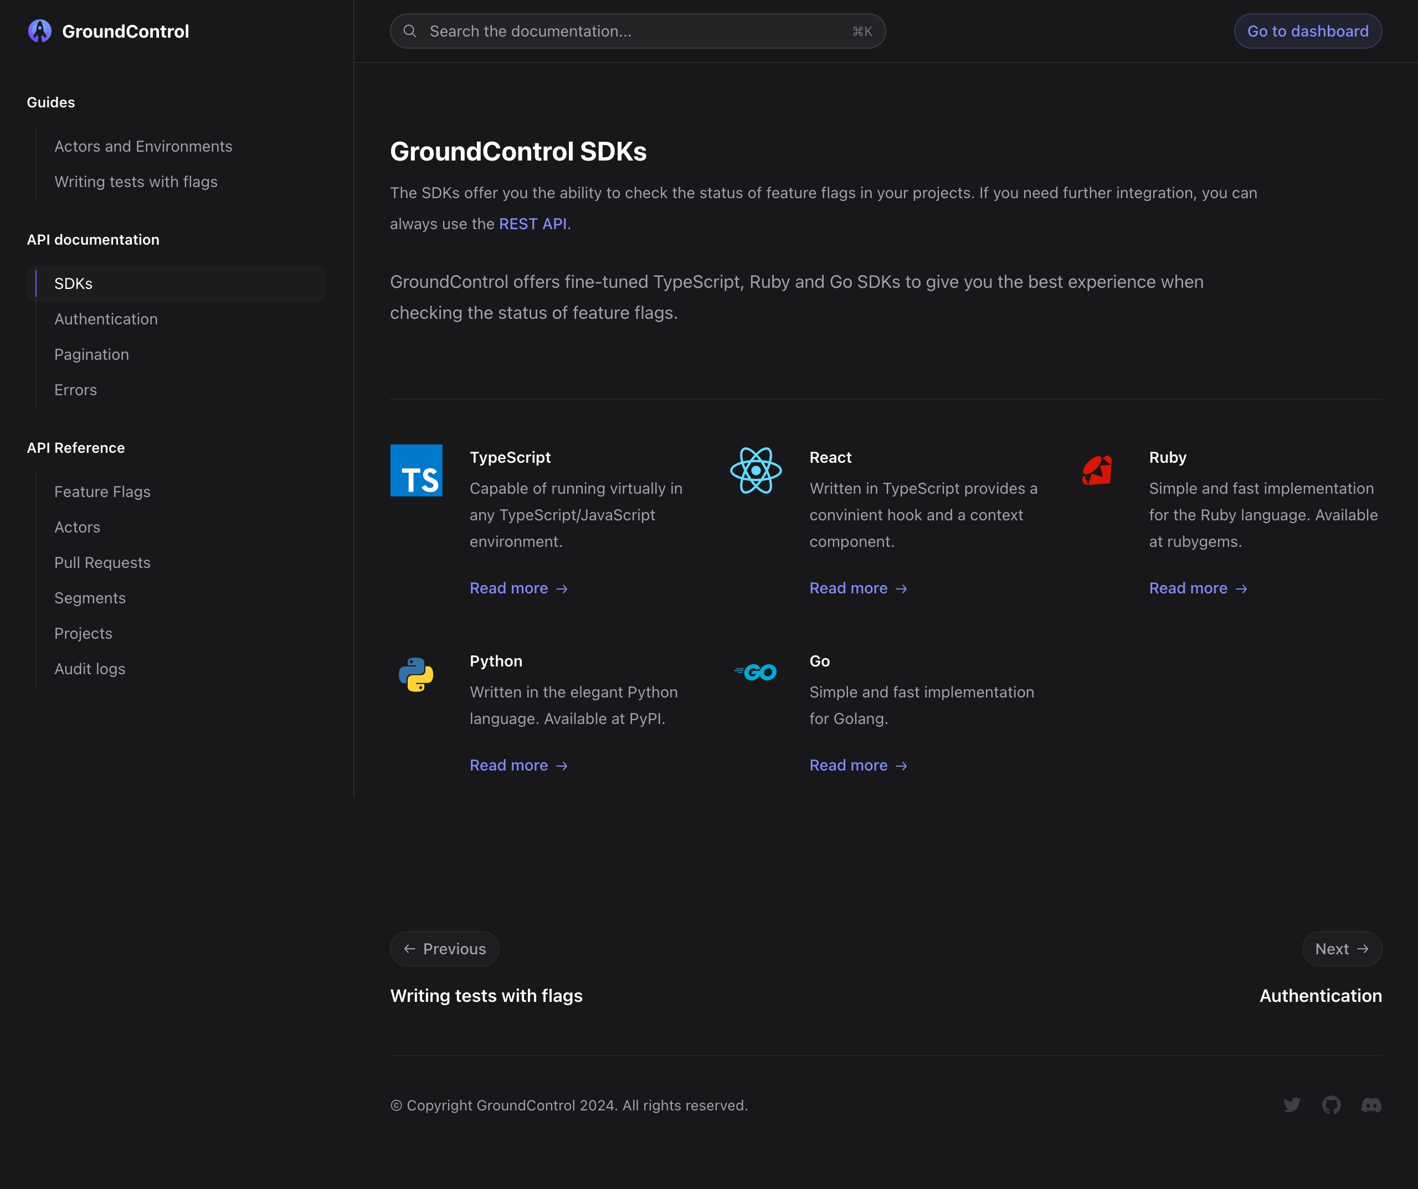The width and height of the screenshot is (1418, 1189).
Task: Click Read more under Ruby
Action: pyautogui.click(x=1198, y=588)
